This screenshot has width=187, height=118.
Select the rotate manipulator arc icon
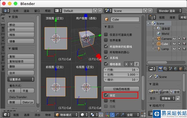click(x=117, y=115)
